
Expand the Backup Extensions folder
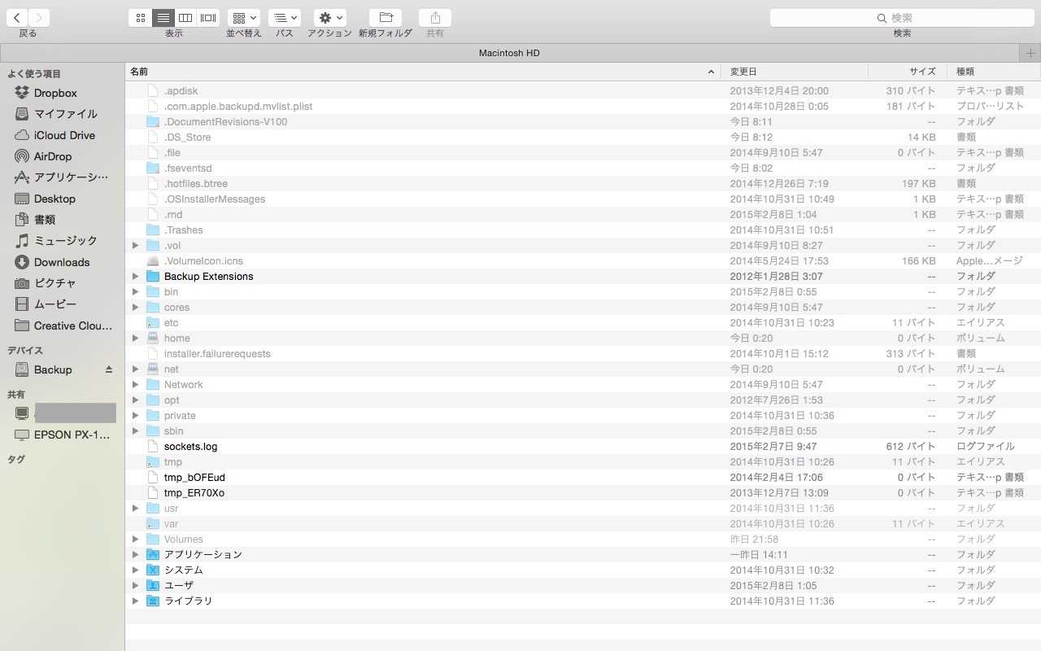tap(136, 277)
